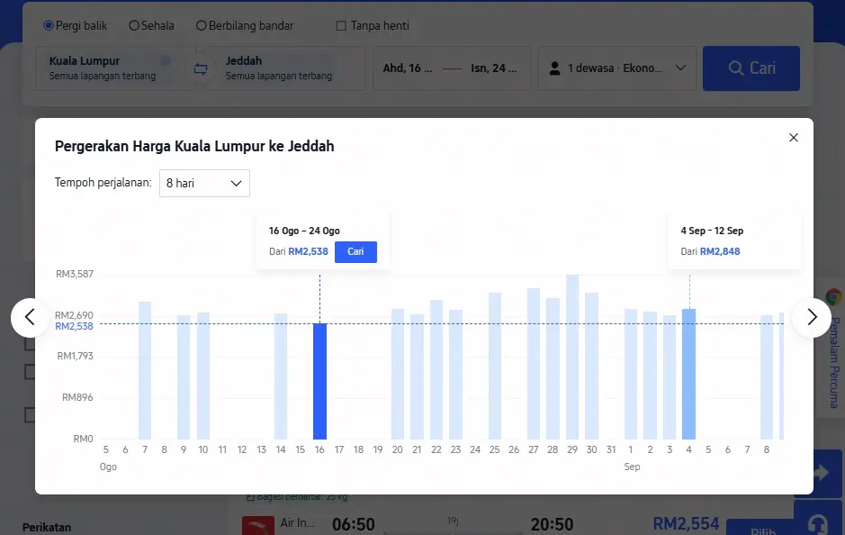Select the 27 Ogo price bar

tap(534, 364)
